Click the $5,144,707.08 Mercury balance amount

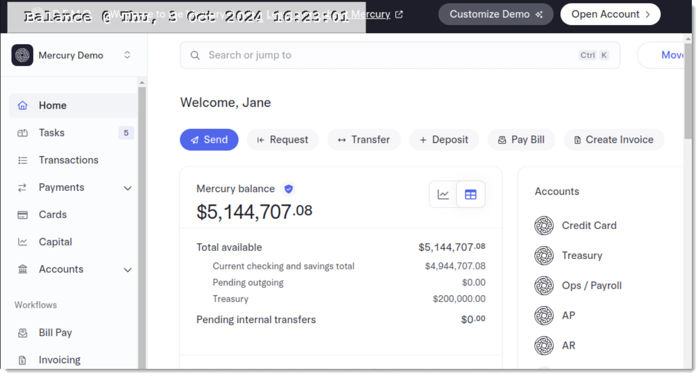coord(254,212)
